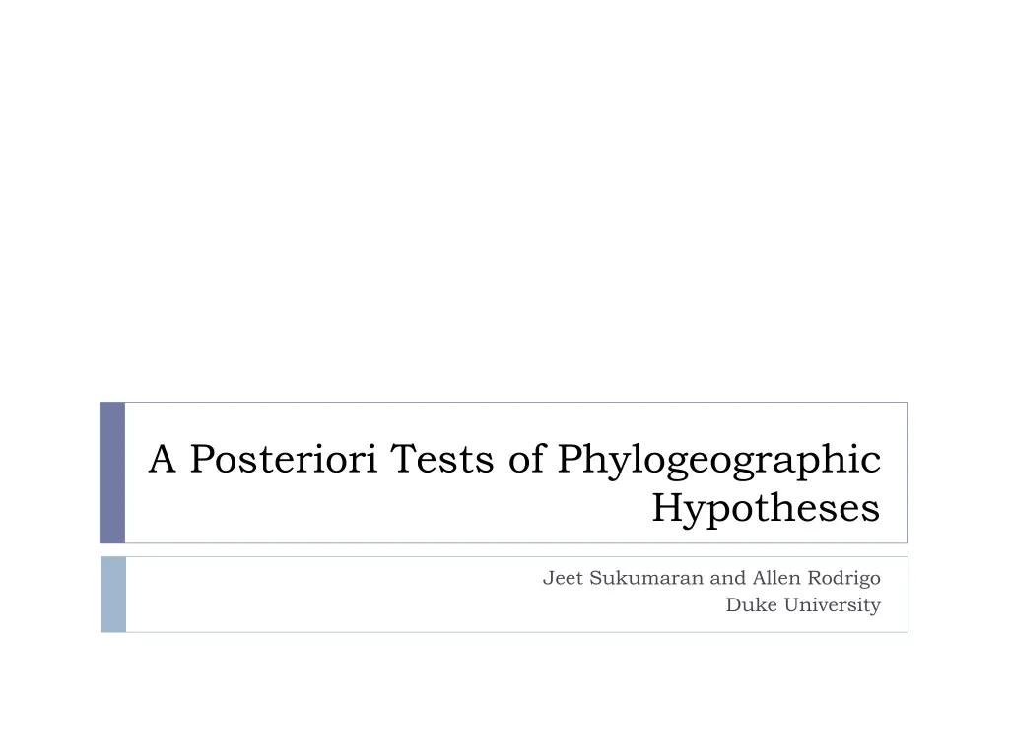Click the dark blue accent bar beside the title

112,472
